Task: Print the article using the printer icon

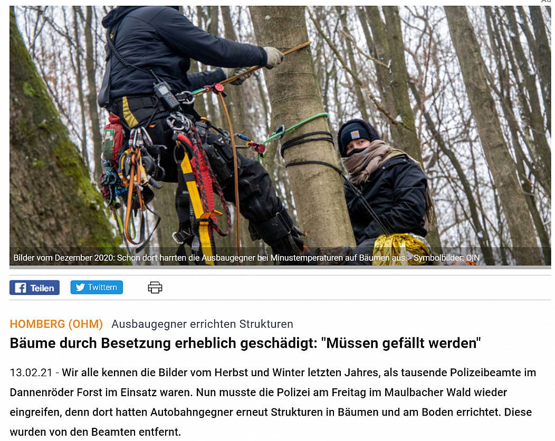Action: click(x=155, y=288)
